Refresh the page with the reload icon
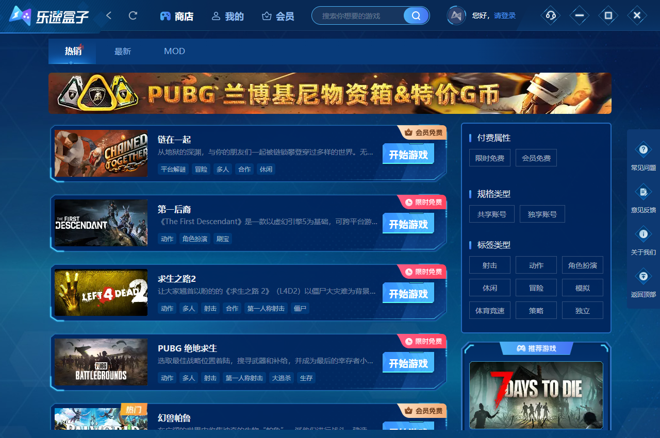This screenshot has height=438, width=660. click(x=133, y=15)
